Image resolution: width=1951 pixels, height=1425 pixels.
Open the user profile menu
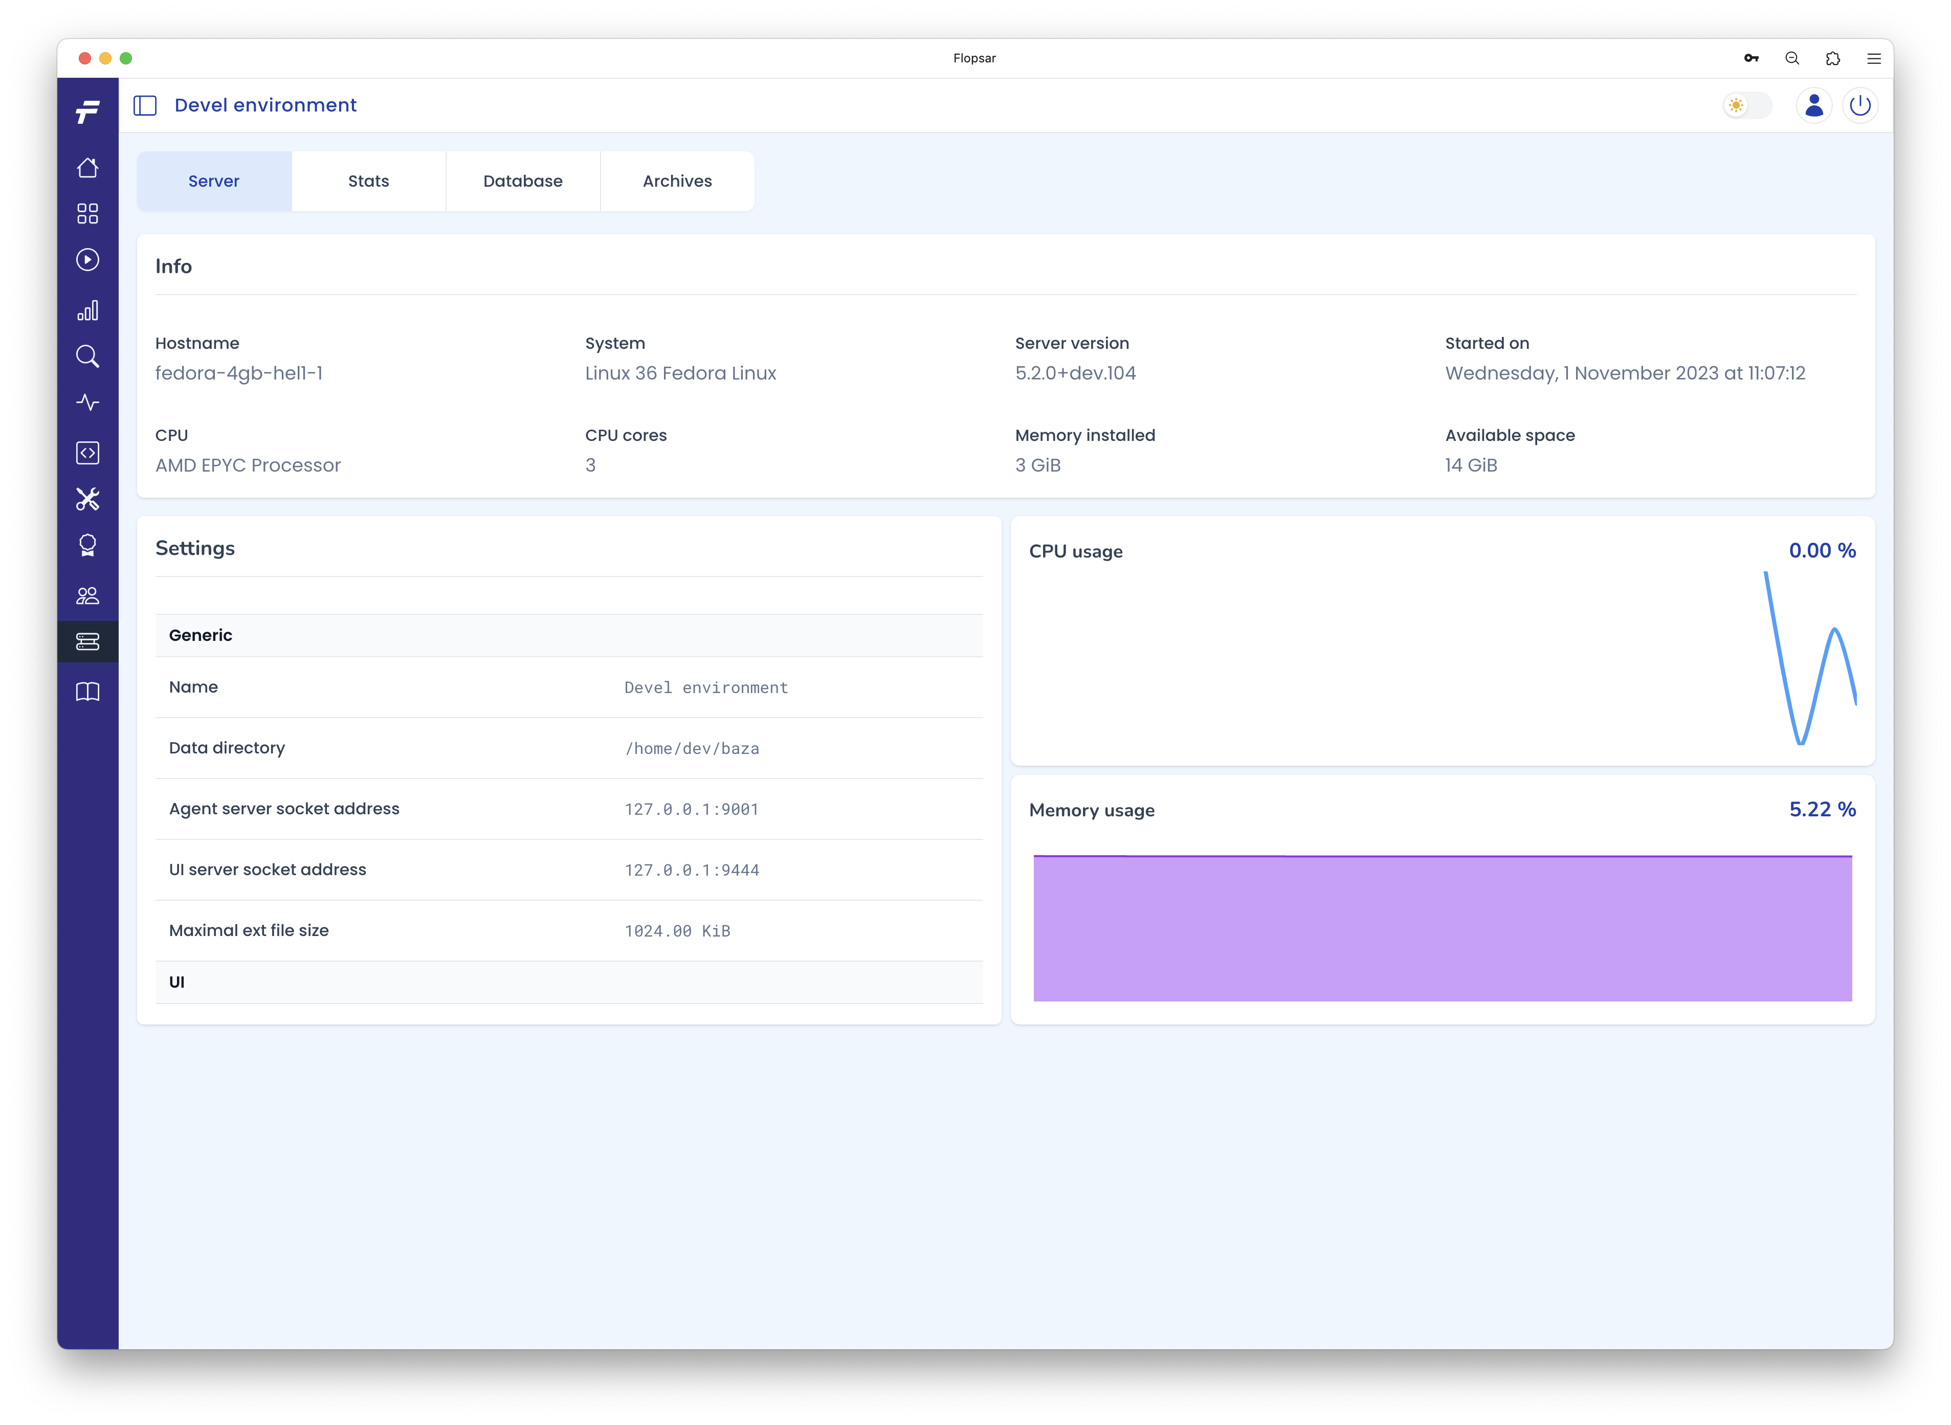[1814, 105]
